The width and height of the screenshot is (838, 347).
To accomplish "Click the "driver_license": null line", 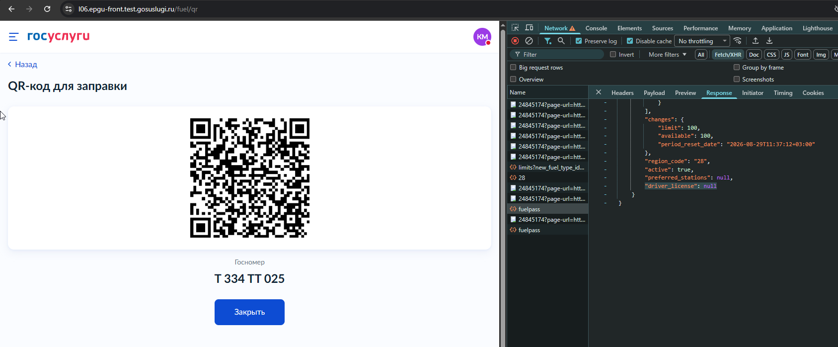I will click(x=681, y=186).
